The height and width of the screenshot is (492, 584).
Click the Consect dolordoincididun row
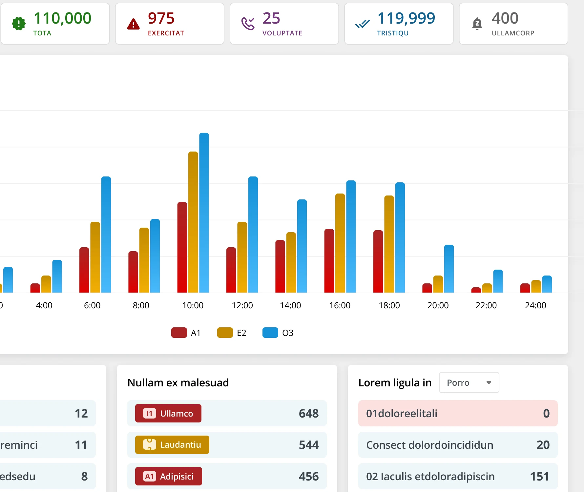point(458,445)
